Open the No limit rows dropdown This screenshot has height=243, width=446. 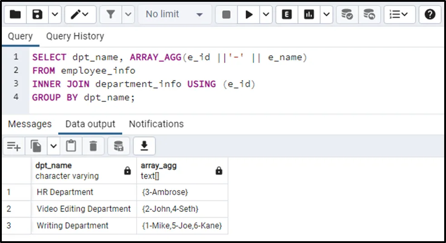tap(174, 14)
